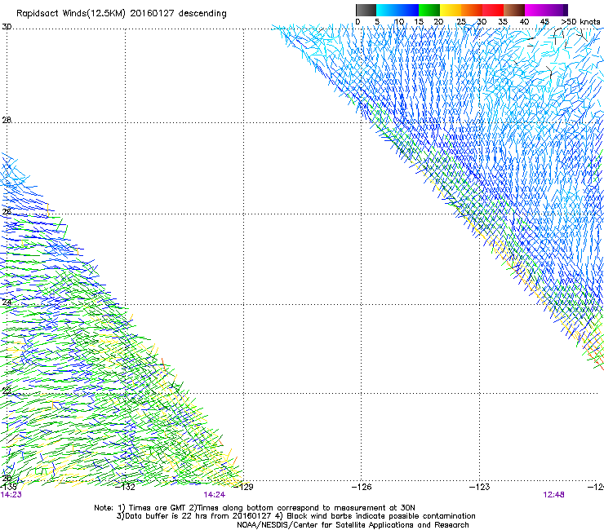This screenshot has height=530, width=604.
Task: Click the "Rapidsact Winds(12.5KM) 20160127 descending" title
Action: click(122, 14)
